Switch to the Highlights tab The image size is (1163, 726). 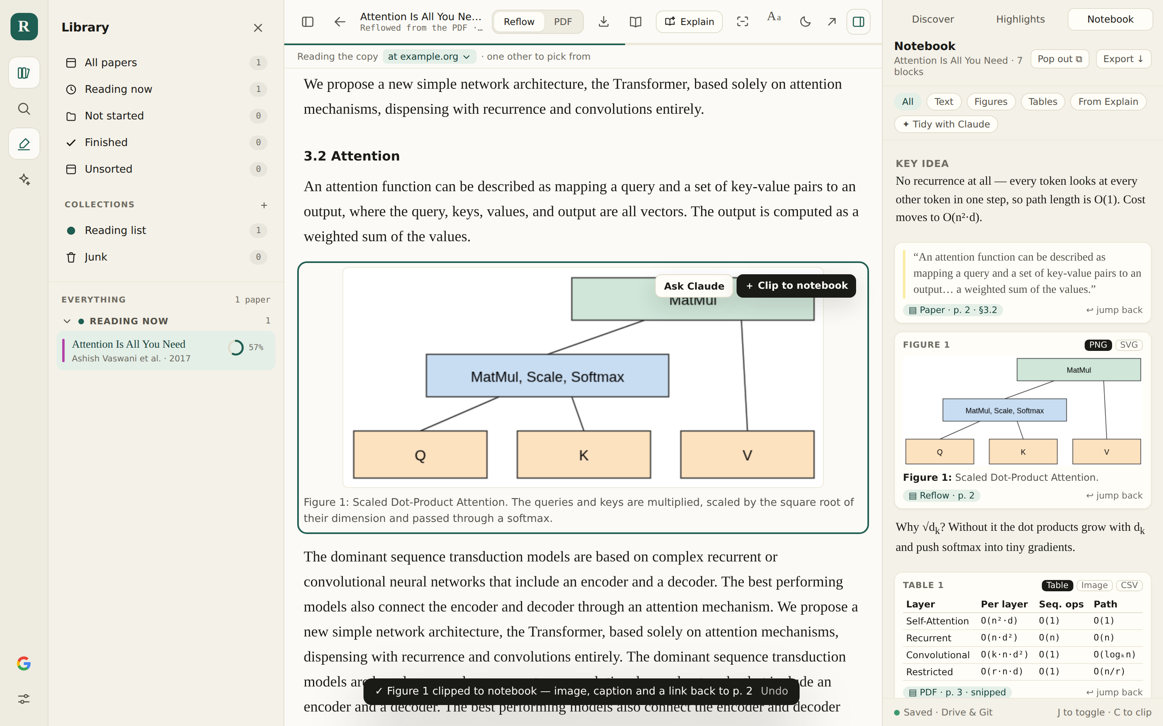1020,19
